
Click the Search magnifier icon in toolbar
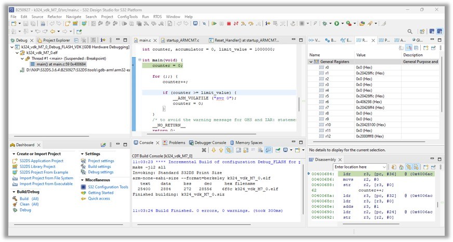click(410, 31)
